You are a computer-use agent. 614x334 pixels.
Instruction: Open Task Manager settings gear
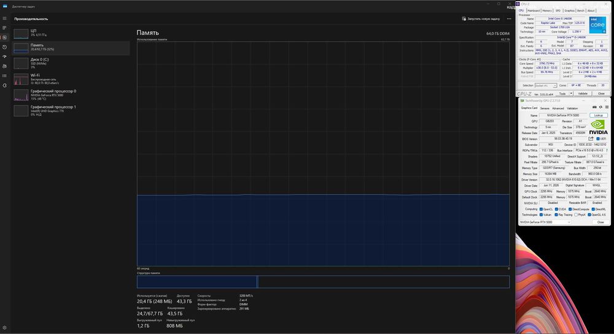pyautogui.click(x=5, y=328)
